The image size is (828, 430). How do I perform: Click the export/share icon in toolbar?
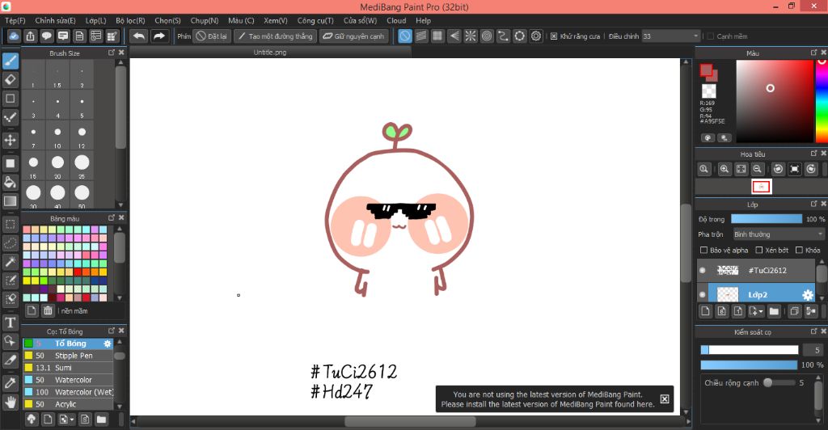[30, 36]
